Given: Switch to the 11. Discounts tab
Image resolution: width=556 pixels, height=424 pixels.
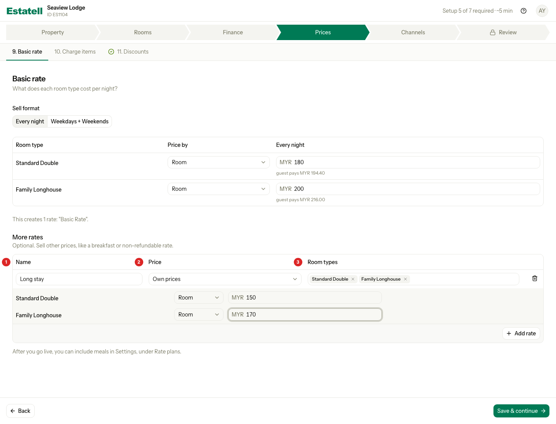Looking at the screenshot, I should 128,52.
